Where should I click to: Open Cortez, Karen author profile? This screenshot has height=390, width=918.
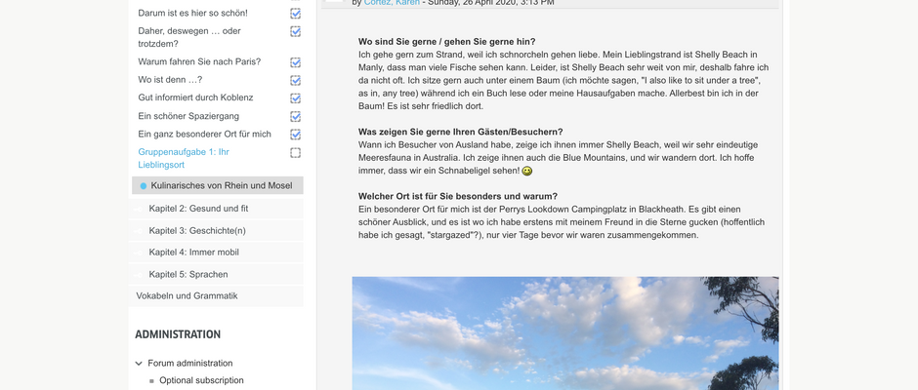click(392, 3)
